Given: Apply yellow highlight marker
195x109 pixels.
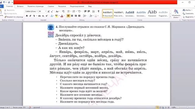Looking at the screenshot, I should tap(57, 16).
